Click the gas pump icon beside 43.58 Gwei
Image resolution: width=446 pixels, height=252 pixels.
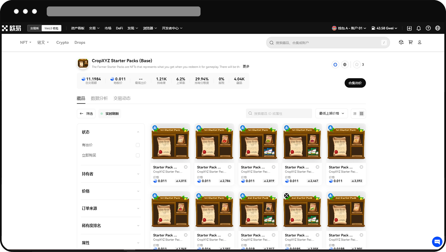(373, 28)
